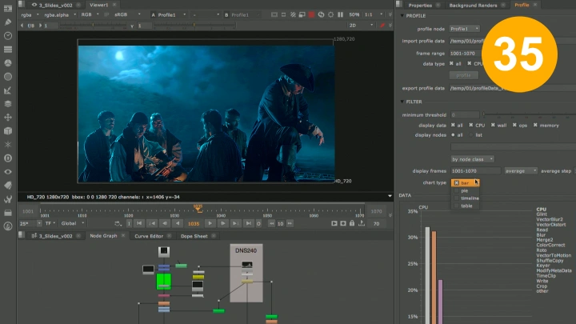Play forward in the viewer

click(x=210, y=223)
